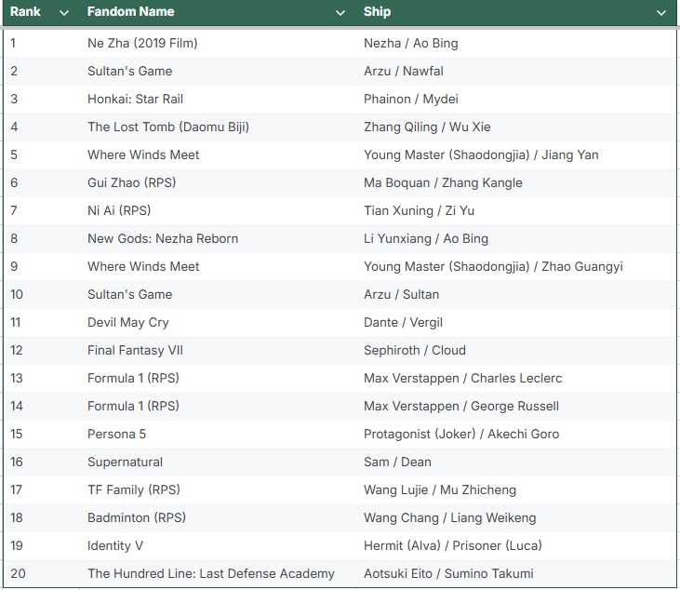Open the Ship column filter dropdown
This screenshot has height=590, width=680.
661,13
